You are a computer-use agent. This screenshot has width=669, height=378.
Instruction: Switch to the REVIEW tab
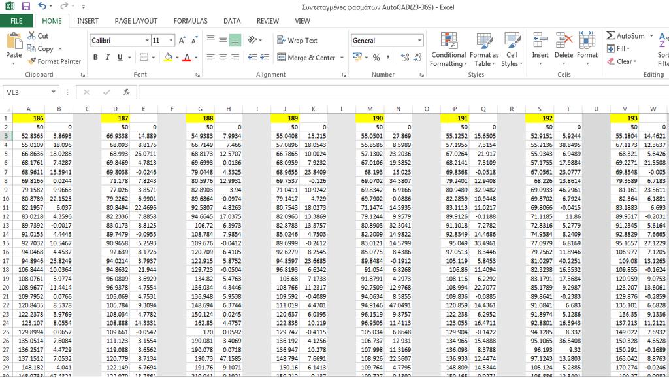[267, 21]
